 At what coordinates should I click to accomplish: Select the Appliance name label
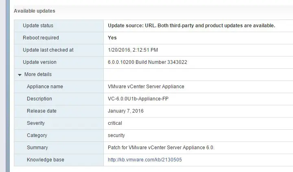point(45,87)
